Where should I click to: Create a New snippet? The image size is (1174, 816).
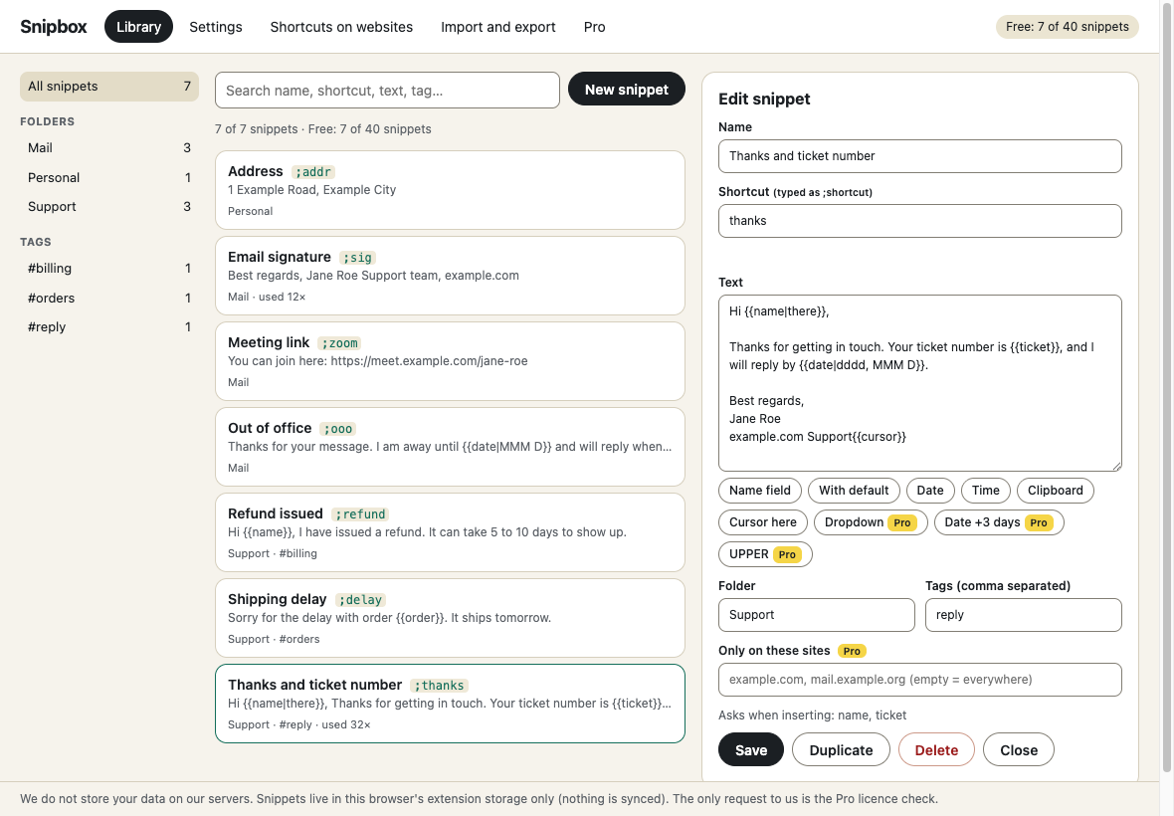pyautogui.click(x=627, y=90)
